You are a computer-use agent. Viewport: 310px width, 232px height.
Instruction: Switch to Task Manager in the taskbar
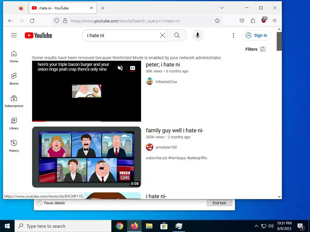pos(179,226)
